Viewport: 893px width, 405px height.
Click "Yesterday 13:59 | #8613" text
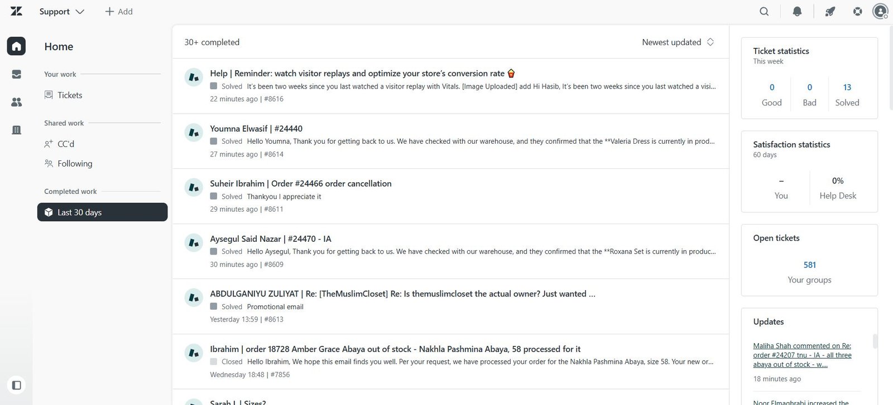pyautogui.click(x=247, y=320)
